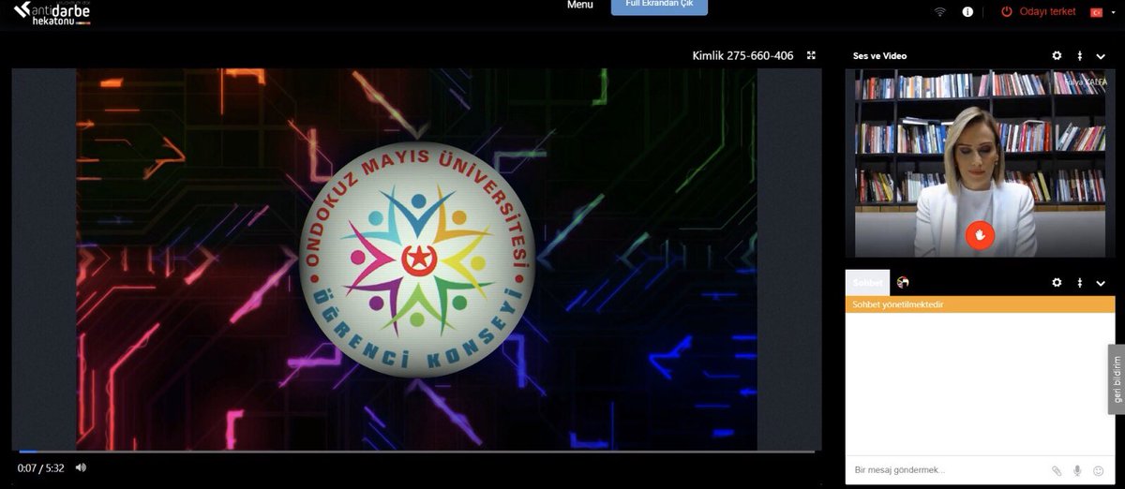Check the Wi-Fi connection status icon
1125x489 pixels.
pos(939,12)
